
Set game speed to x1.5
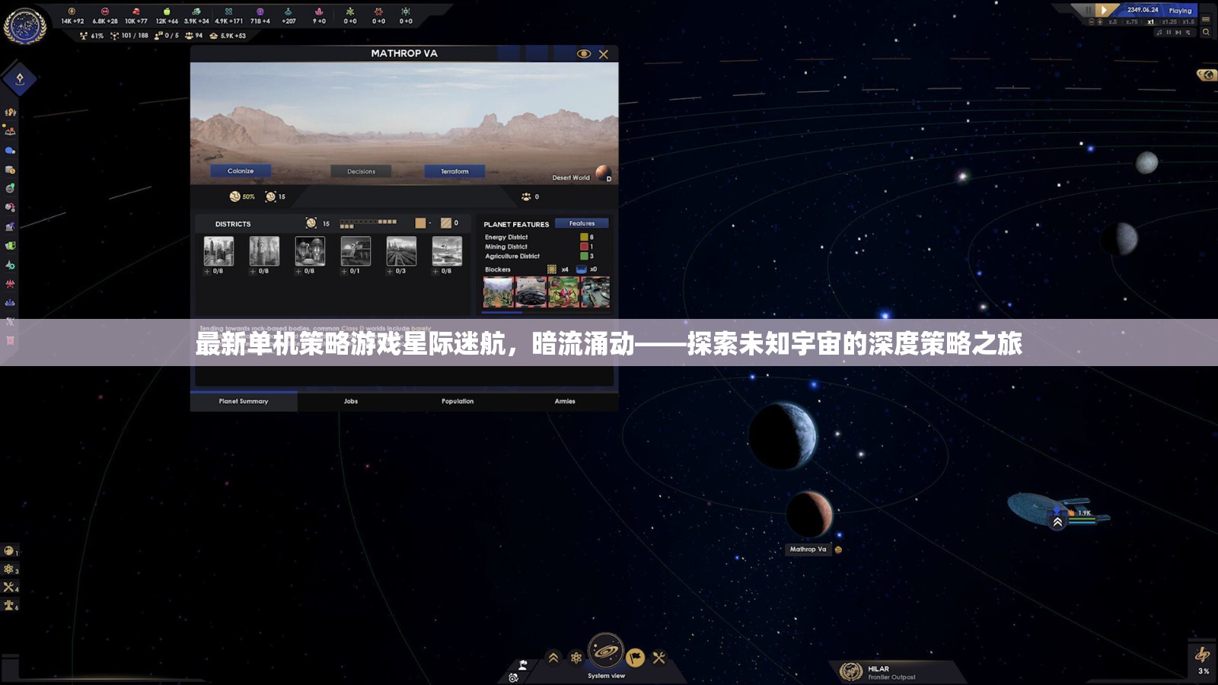pyautogui.click(x=1188, y=22)
